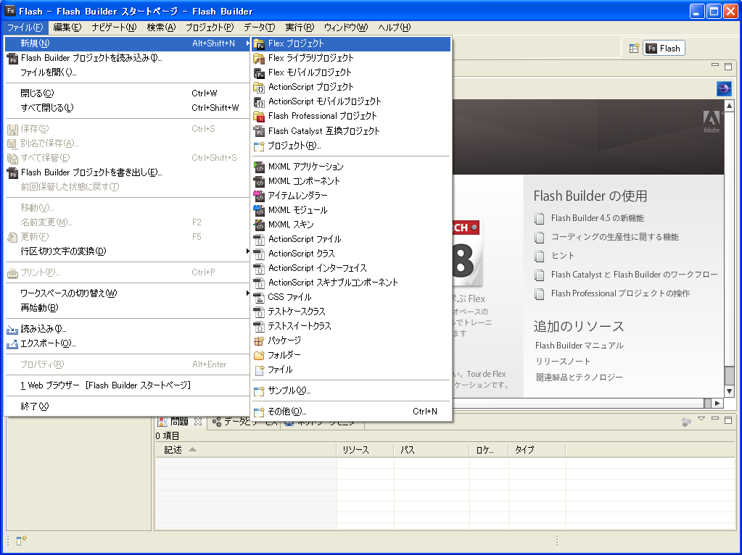742x555 pixels.
Task: Click the MXML アプリケーション icon
Action: point(259,167)
